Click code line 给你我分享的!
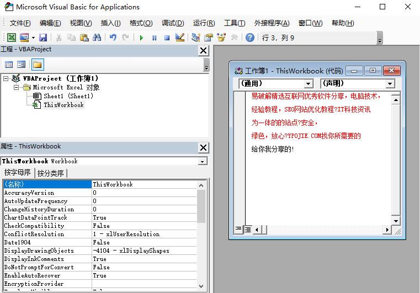Viewport: 420px width, 293px height. [273, 149]
